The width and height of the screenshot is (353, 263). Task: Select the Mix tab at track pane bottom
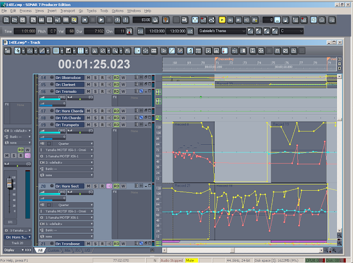coord(67,250)
